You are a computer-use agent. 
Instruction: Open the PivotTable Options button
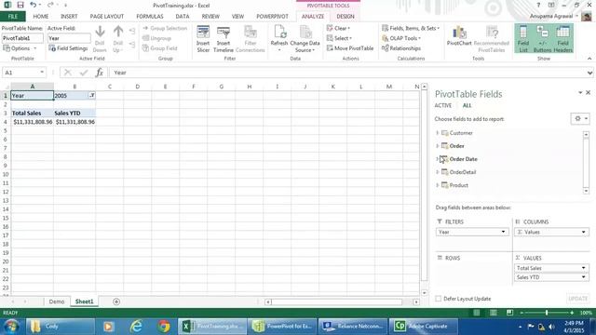coord(20,48)
